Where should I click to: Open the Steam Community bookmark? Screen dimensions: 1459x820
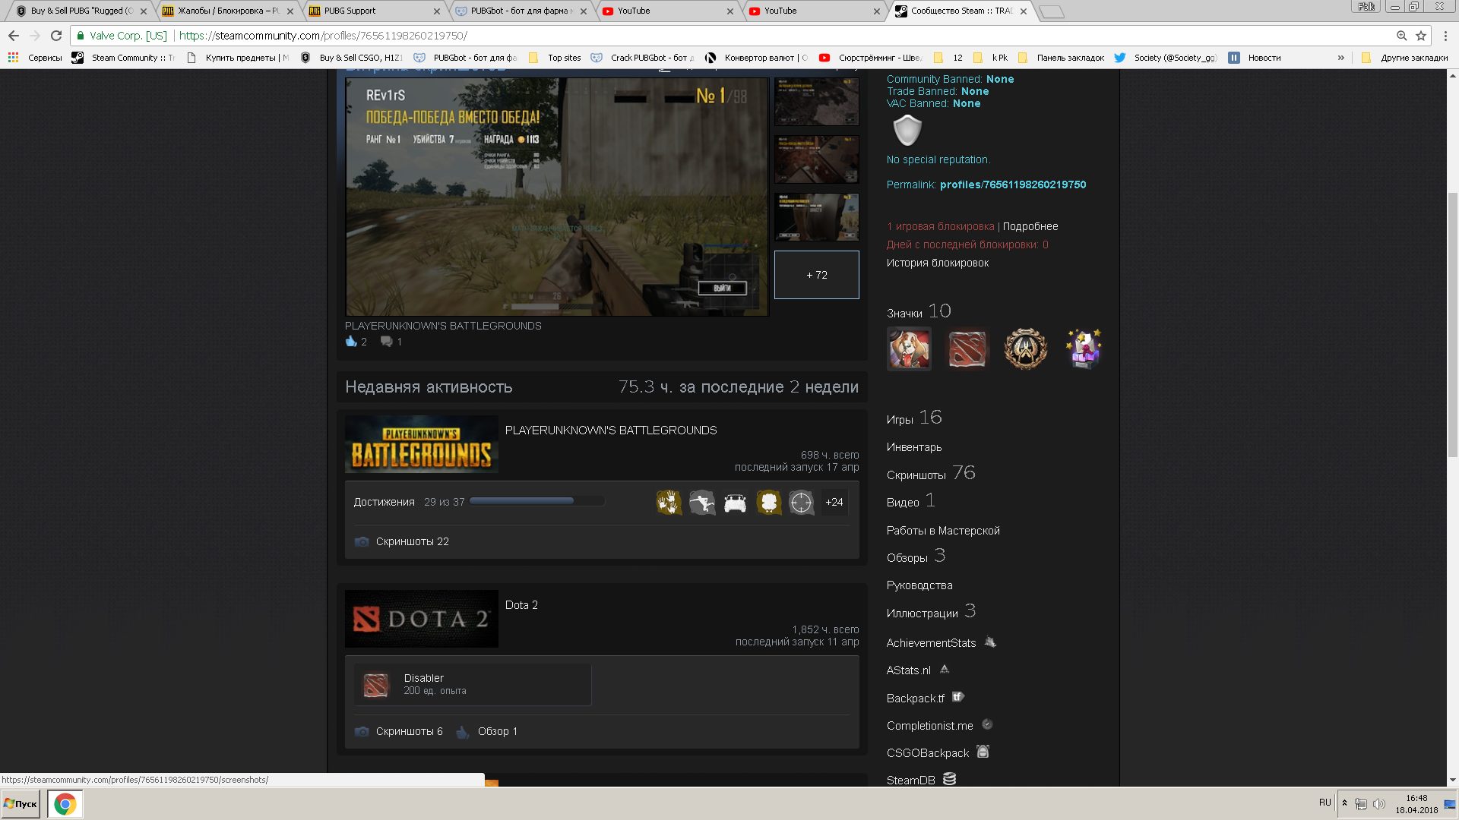click(123, 58)
